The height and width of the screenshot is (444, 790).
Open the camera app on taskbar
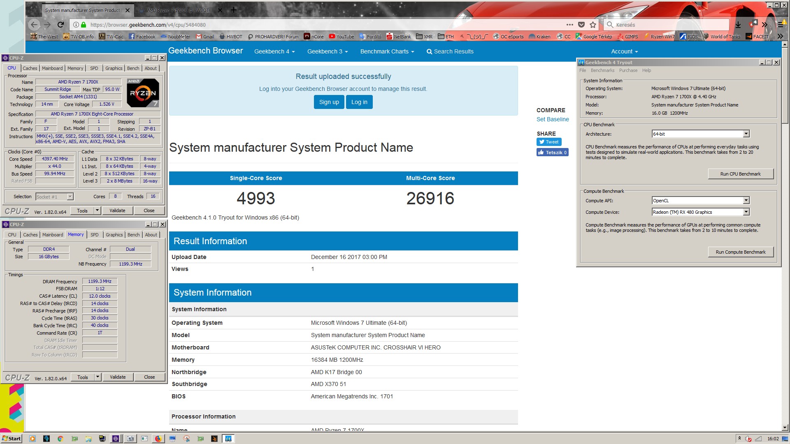click(130, 439)
